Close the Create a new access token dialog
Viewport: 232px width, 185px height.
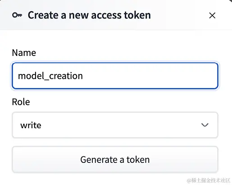[x=212, y=15]
